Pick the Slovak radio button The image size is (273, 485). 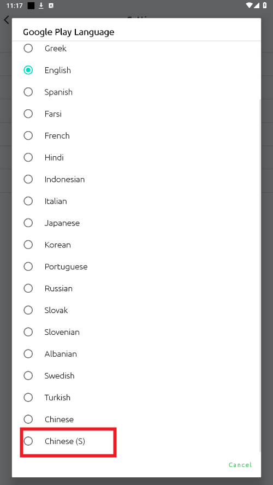(28, 310)
